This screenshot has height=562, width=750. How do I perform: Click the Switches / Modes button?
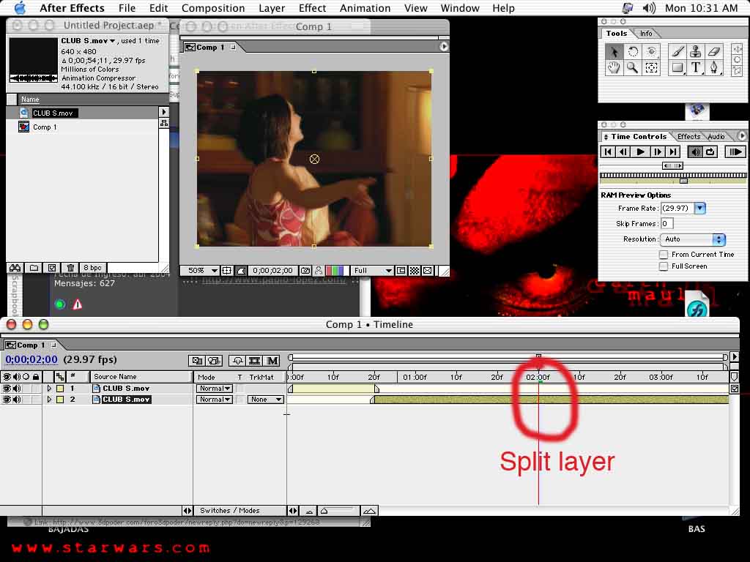229,511
